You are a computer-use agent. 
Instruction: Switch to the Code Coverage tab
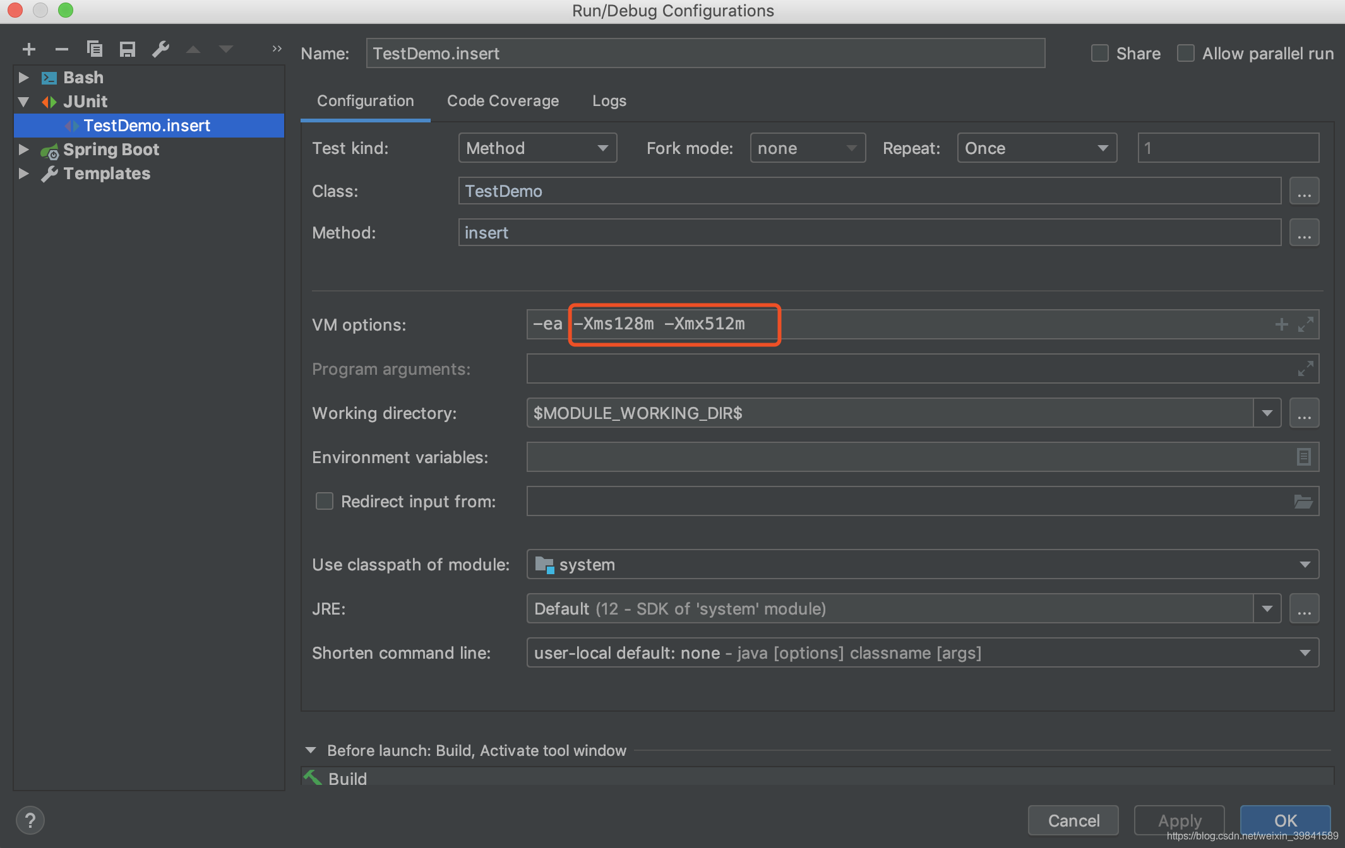501,100
